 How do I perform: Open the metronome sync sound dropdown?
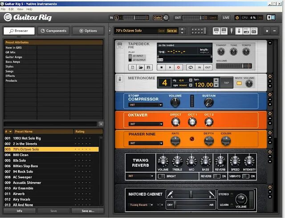pos(191,85)
